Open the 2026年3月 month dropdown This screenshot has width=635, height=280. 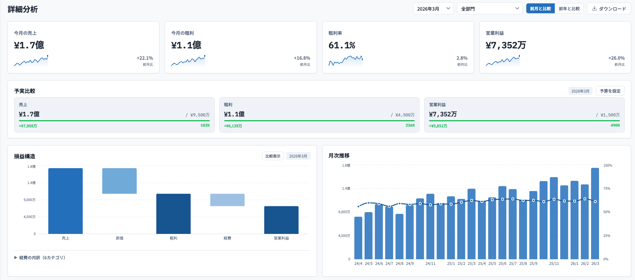pos(433,9)
